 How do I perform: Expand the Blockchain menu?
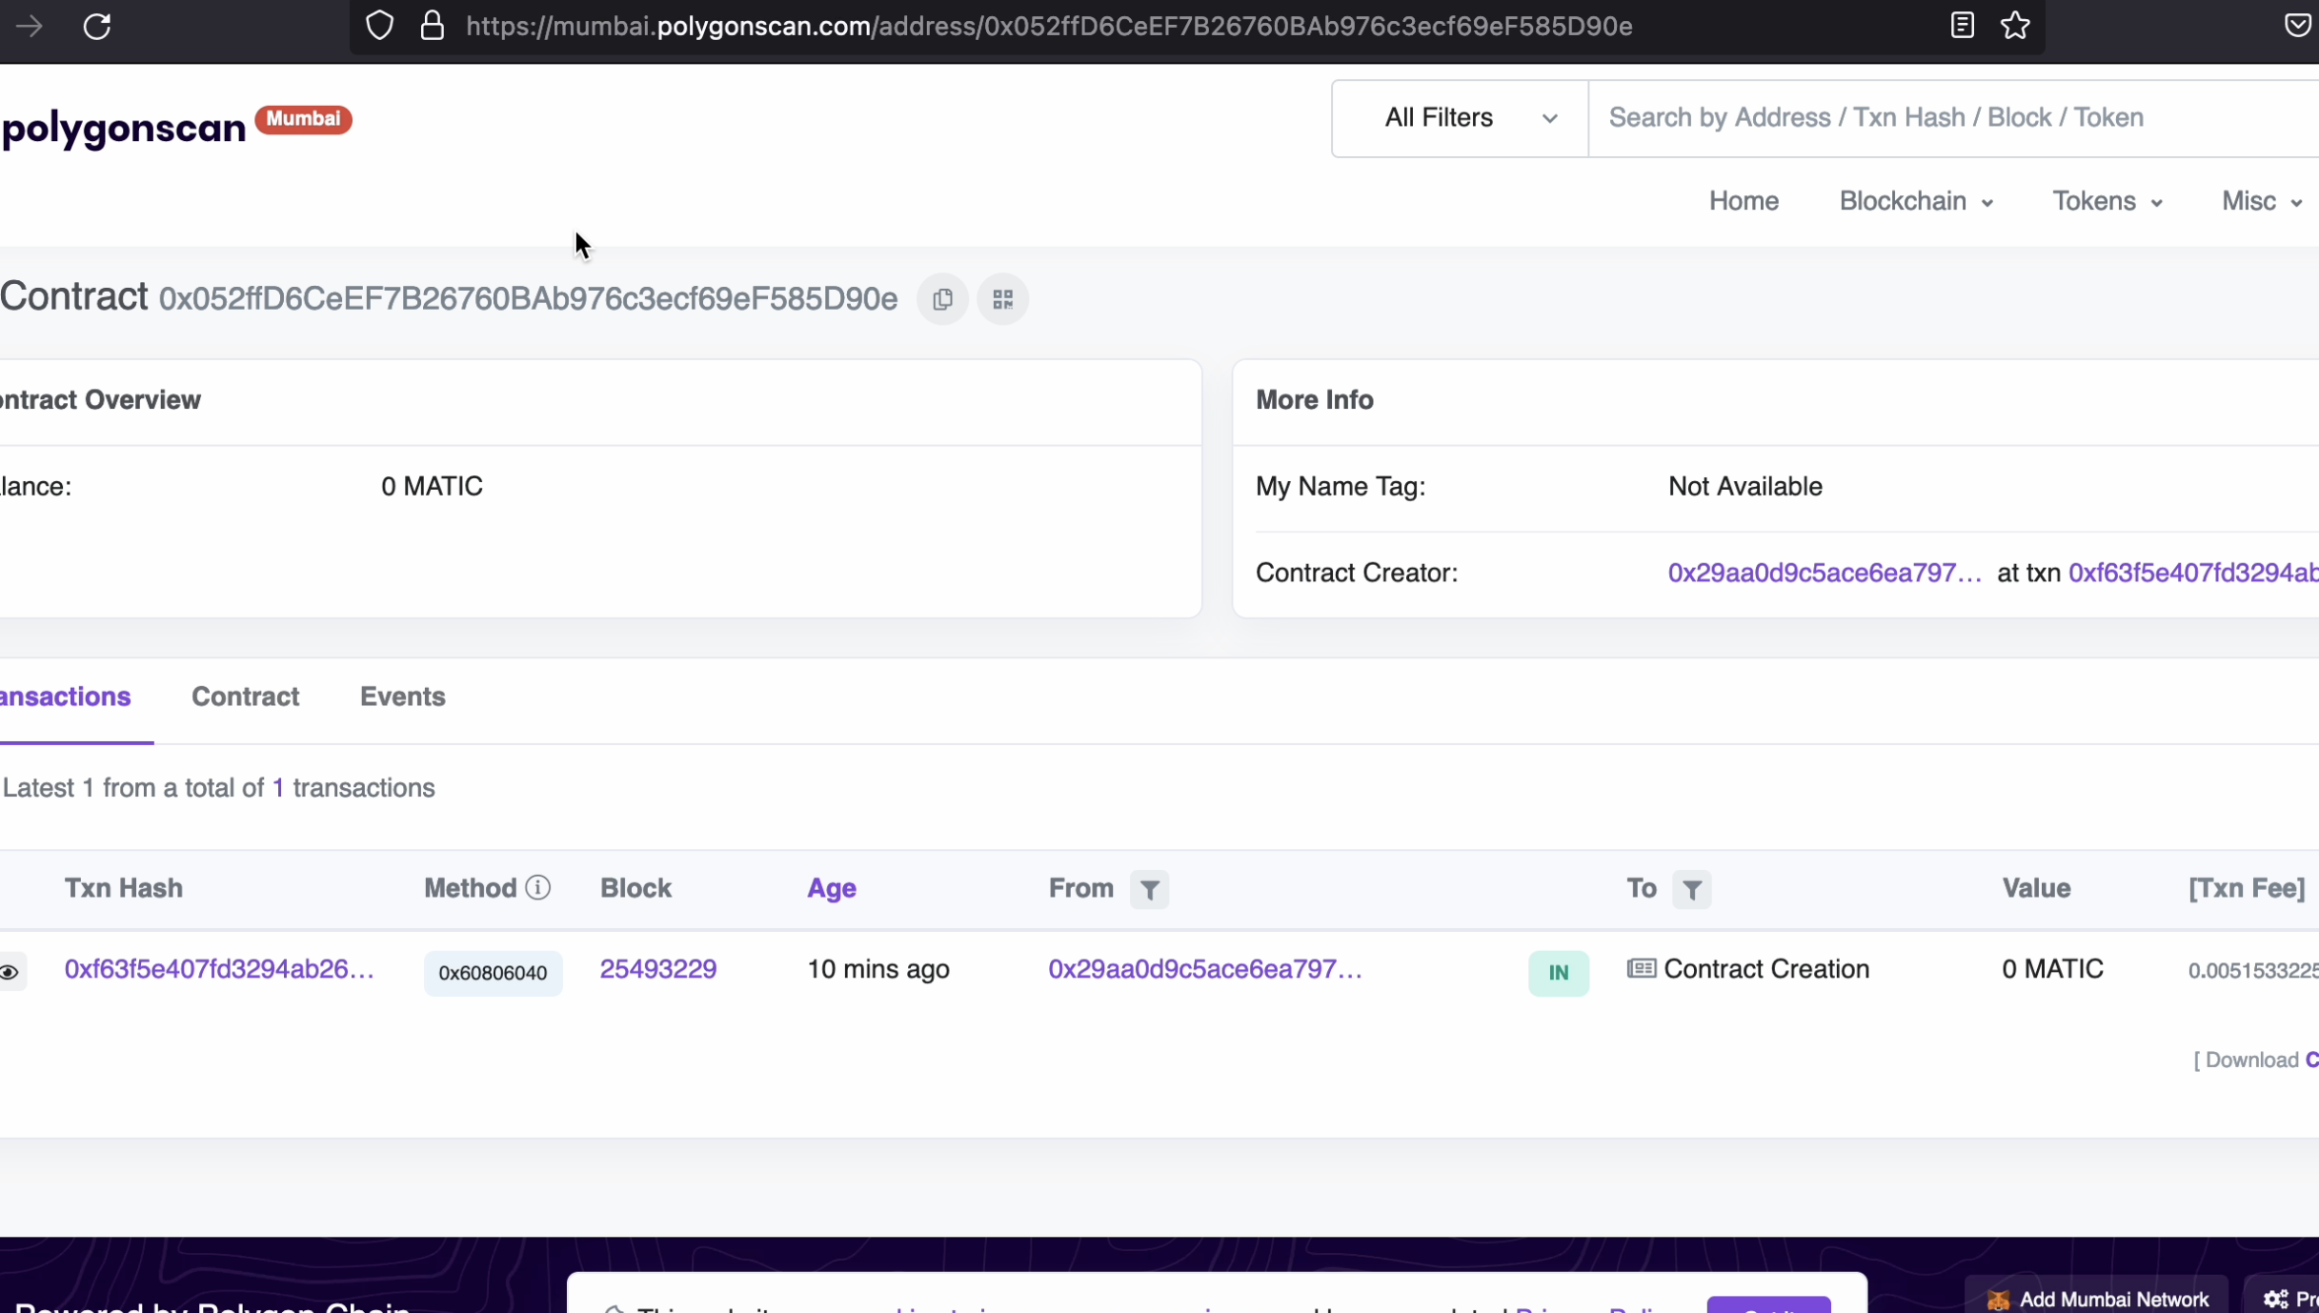1916,201
